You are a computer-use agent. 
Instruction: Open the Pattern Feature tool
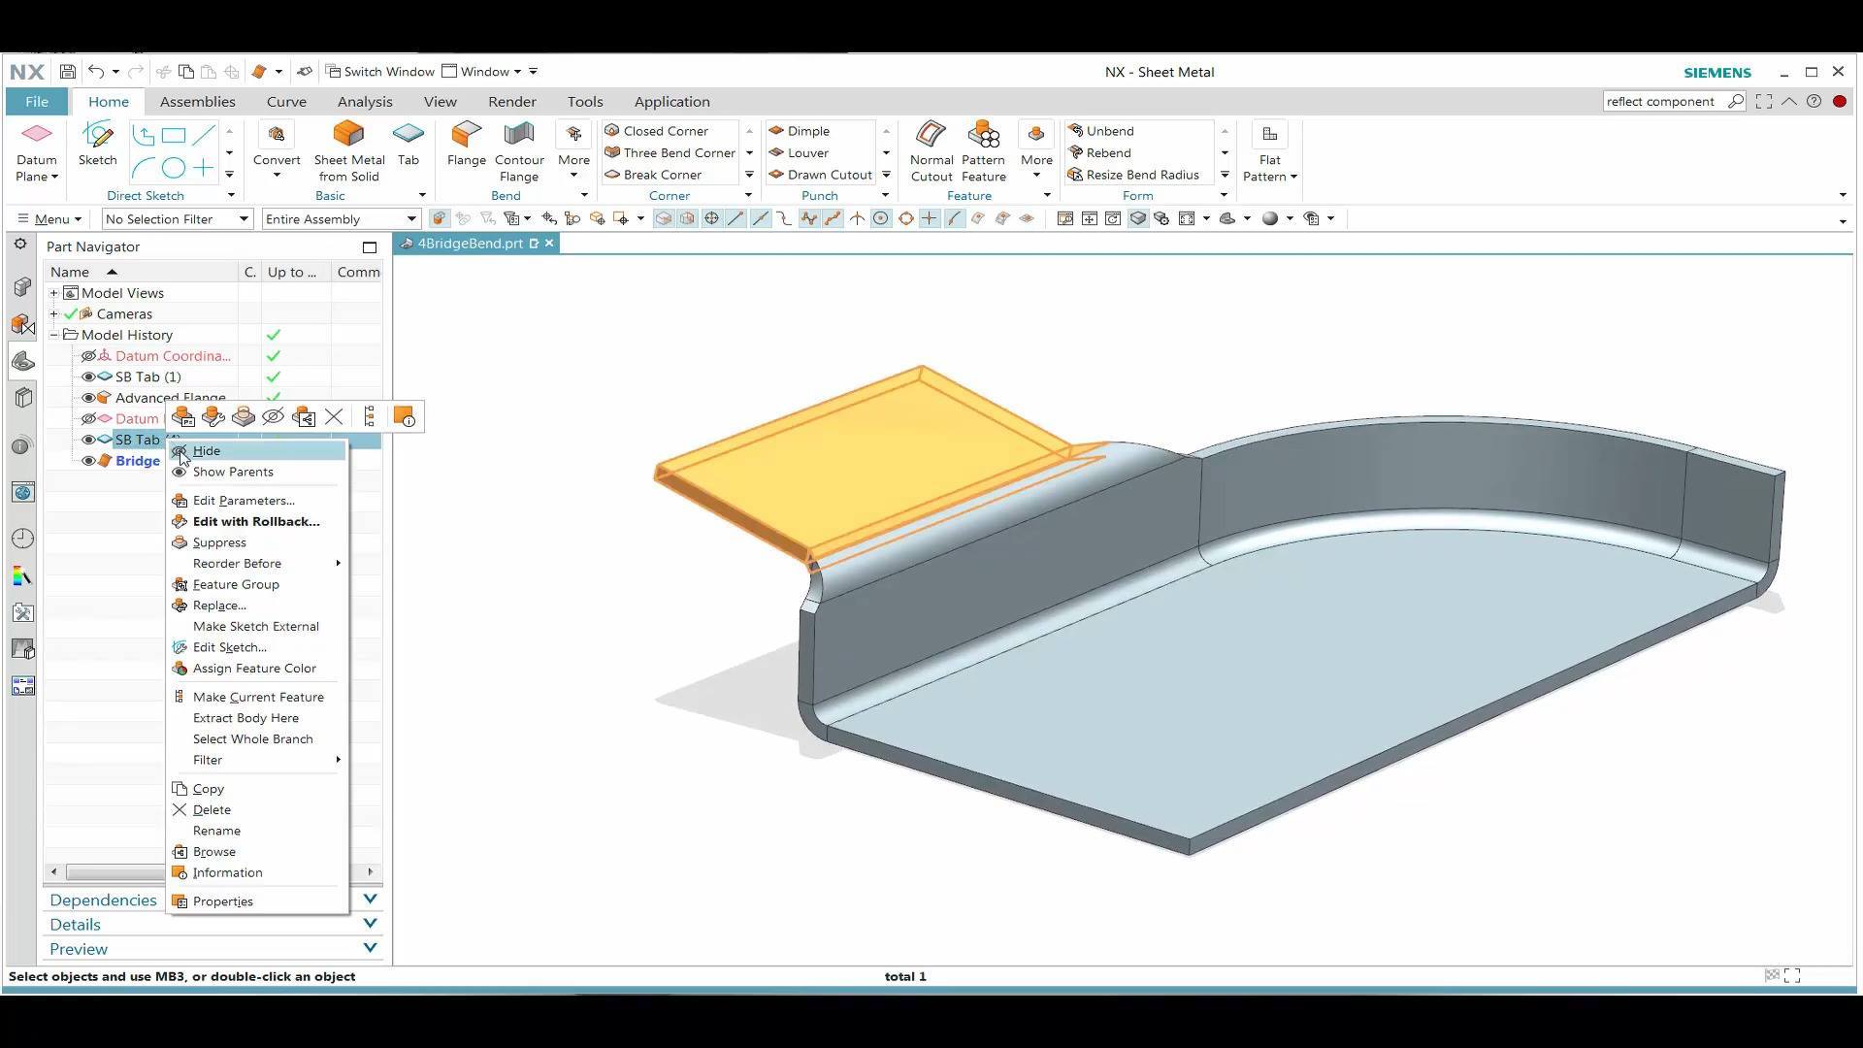(x=984, y=151)
